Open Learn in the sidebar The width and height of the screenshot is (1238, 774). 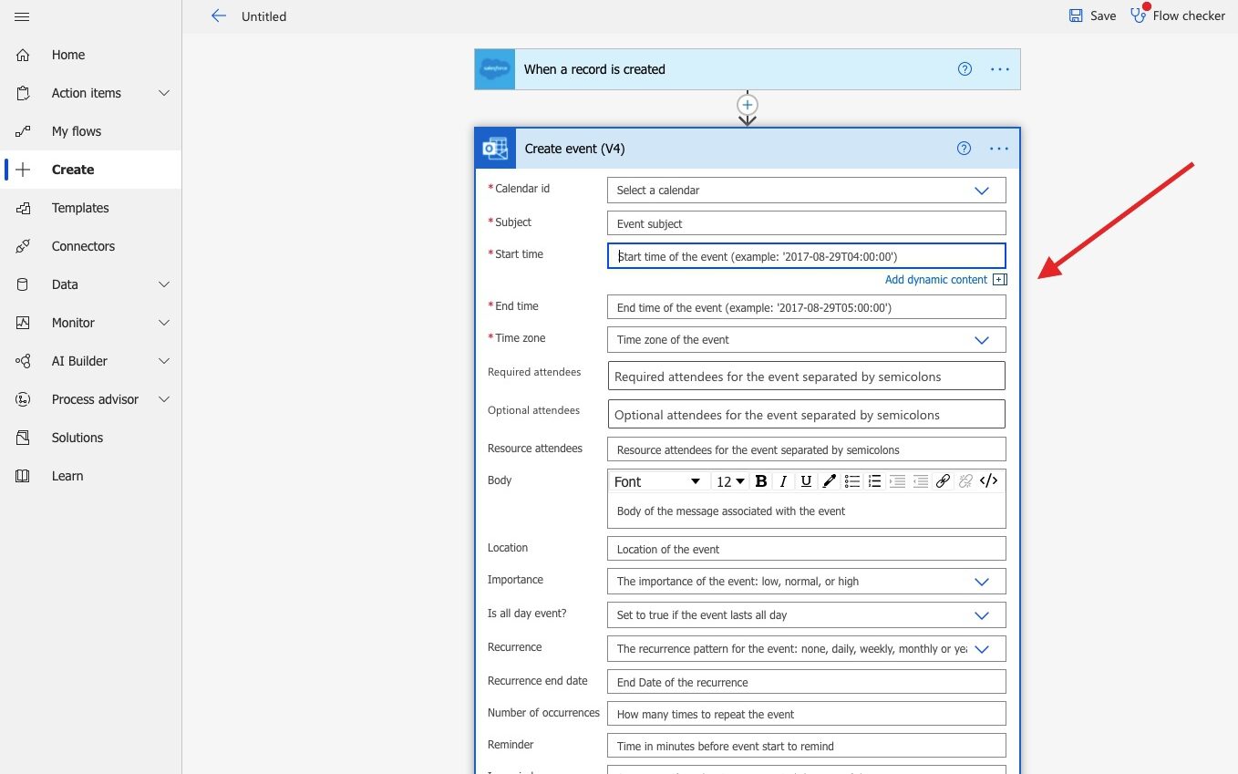pos(91,476)
